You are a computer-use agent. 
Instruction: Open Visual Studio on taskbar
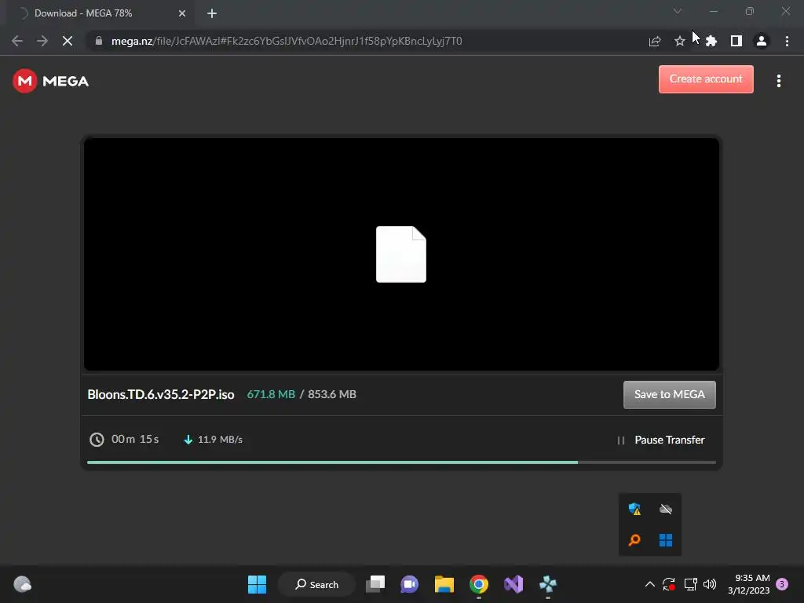[513, 584]
